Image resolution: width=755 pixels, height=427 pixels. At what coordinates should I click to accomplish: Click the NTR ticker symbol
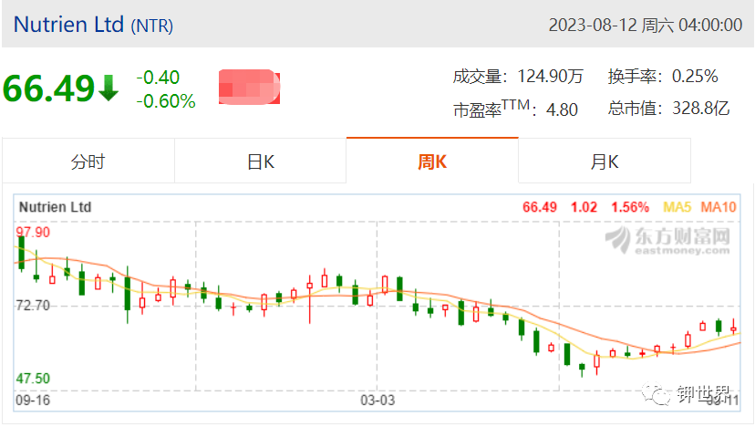[x=152, y=26]
